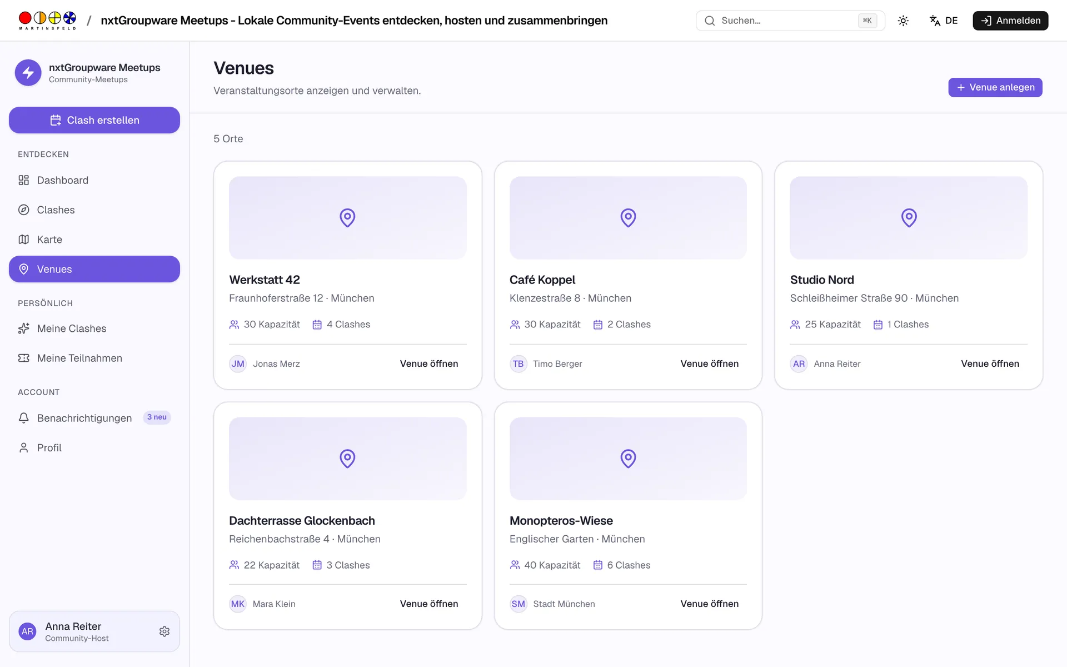Click the Dachterrasse Glockenbach title
The height and width of the screenshot is (667, 1067).
click(302, 521)
